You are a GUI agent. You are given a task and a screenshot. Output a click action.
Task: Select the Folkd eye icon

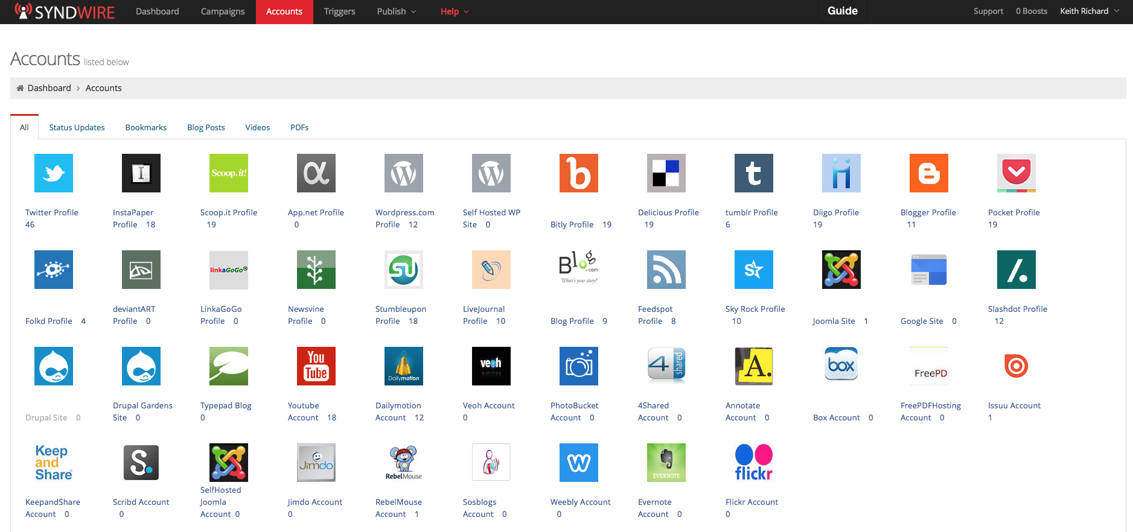coord(54,270)
